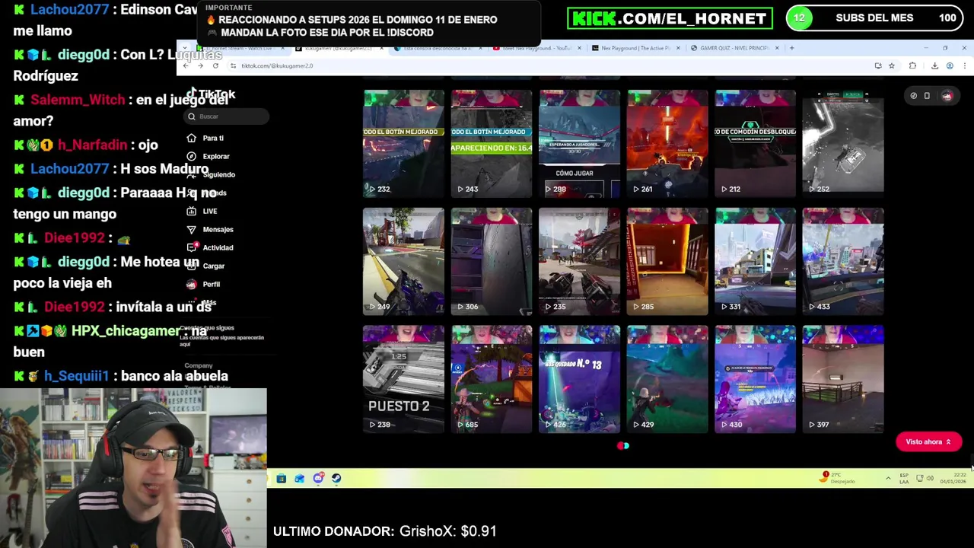Screen dimensions: 974x548
Task: Open the video thumbnail with 430 views
Action: click(x=755, y=378)
